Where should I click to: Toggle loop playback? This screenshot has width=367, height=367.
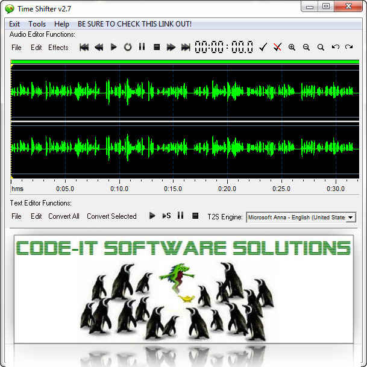128,47
